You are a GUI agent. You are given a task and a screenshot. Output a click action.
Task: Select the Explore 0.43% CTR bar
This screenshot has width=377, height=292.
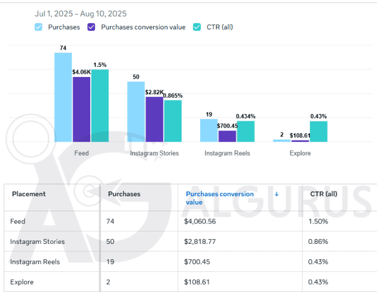(x=318, y=132)
